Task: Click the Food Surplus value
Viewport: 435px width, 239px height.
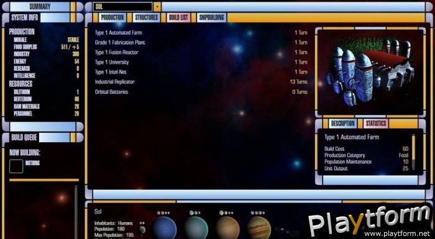Action: (70, 47)
